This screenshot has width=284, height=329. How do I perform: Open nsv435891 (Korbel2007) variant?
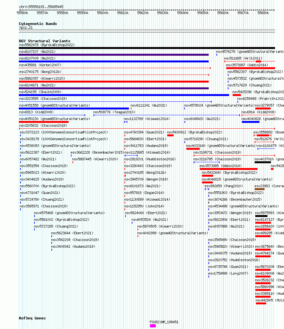pos(40,65)
